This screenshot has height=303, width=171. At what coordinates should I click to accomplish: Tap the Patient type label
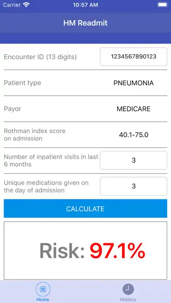pos(22,83)
